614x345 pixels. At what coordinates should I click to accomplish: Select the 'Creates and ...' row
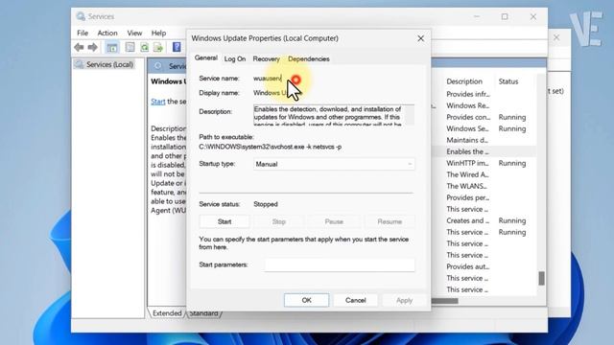coord(484,220)
